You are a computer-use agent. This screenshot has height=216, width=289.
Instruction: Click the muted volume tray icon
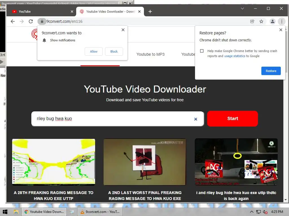(x=265, y=212)
